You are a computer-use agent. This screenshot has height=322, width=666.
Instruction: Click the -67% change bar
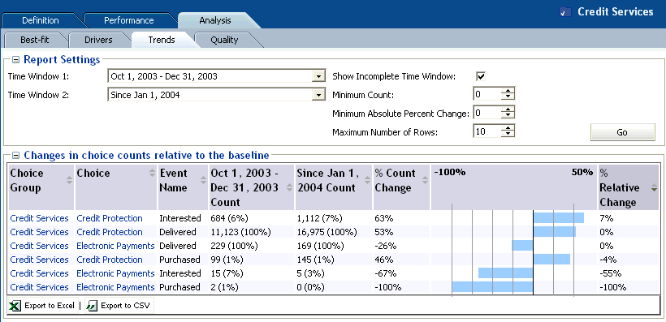[505, 273]
